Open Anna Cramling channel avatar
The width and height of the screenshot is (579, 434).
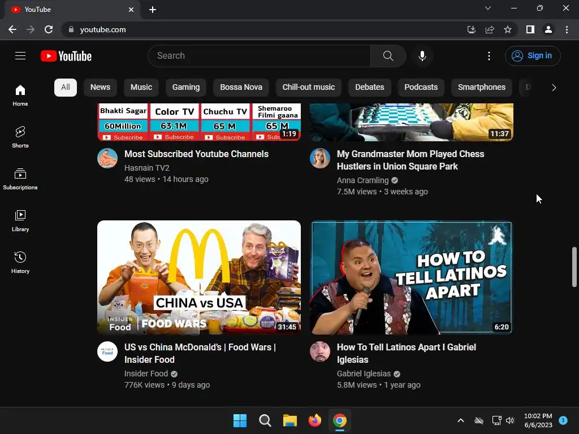point(320,158)
